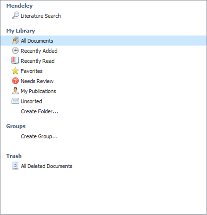
Task: Show Recently Added documents
Action: pos(39,51)
